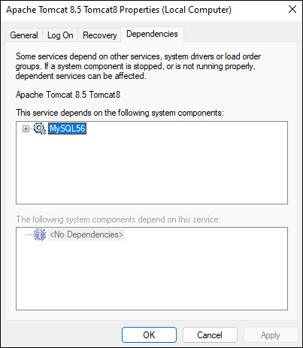Viewport: 303px width, 348px height.
Task: Select the <No Dependencies> entry
Action: point(86,235)
